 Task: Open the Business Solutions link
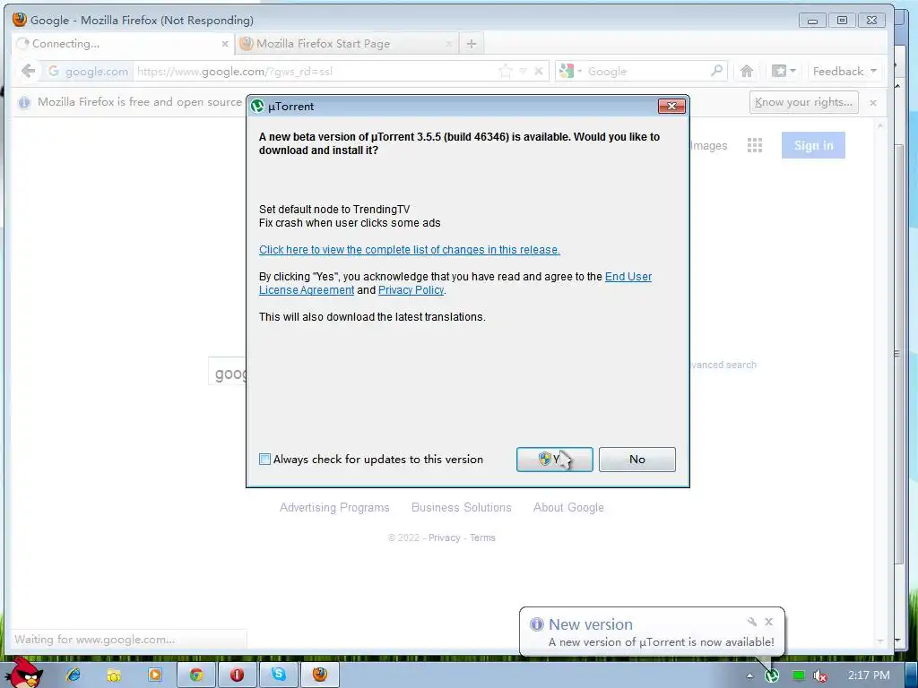462,508
